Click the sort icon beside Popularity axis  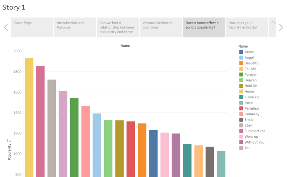pyautogui.click(x=9, y=141)
